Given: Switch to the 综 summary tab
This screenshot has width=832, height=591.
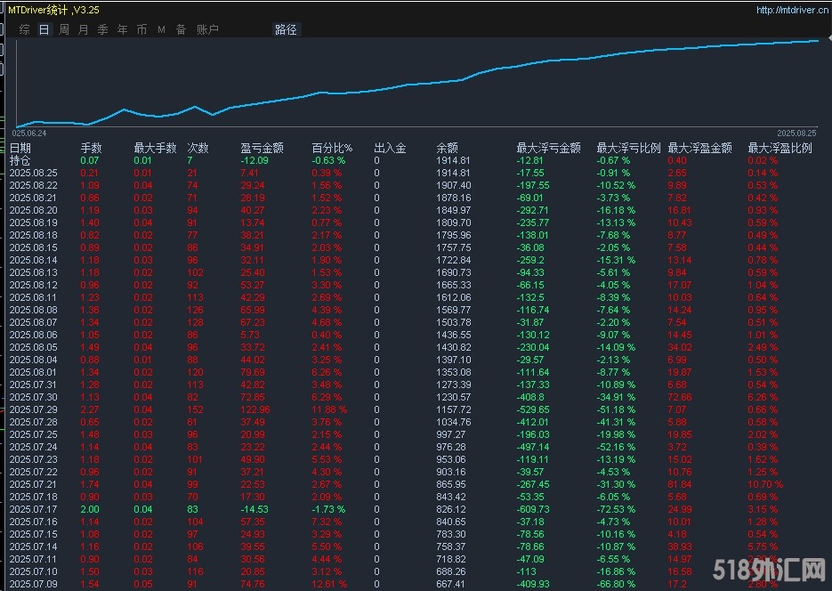Looking at the screenshot, I should (x=25, y=29).
